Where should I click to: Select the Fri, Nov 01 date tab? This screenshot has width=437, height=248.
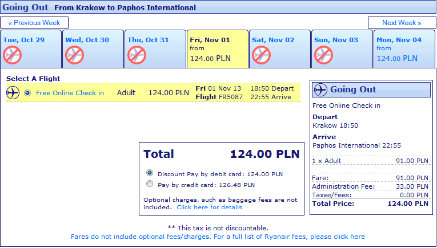[x=218, y=49]
